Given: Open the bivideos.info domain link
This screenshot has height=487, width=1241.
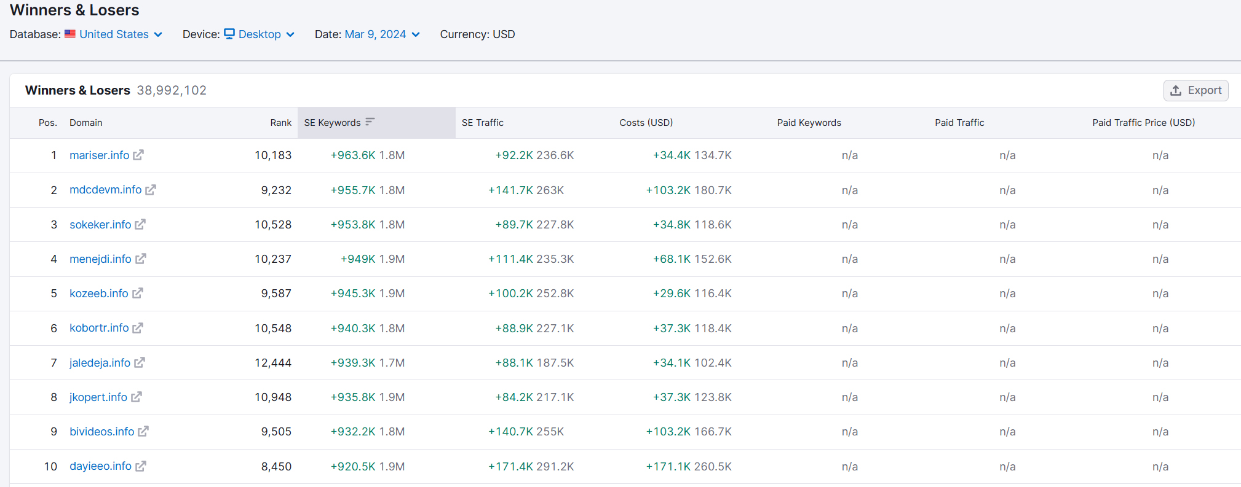Looking at the screenshot, I should [101, 432].
